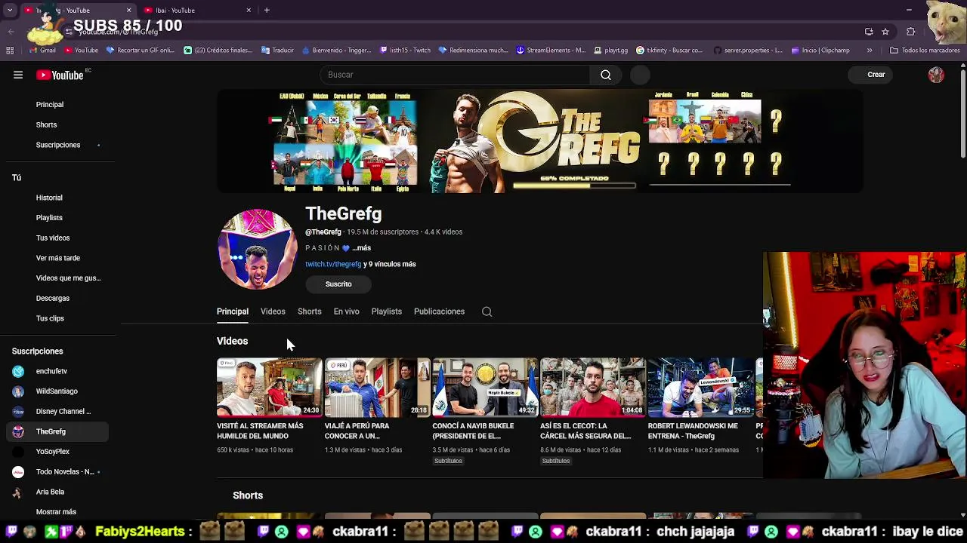
Task: Play the CECOT cárcel video thumbnail
Action: click(593, 387)
